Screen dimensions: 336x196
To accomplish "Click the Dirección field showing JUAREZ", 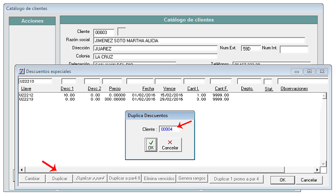I will (x=155, y=48).
